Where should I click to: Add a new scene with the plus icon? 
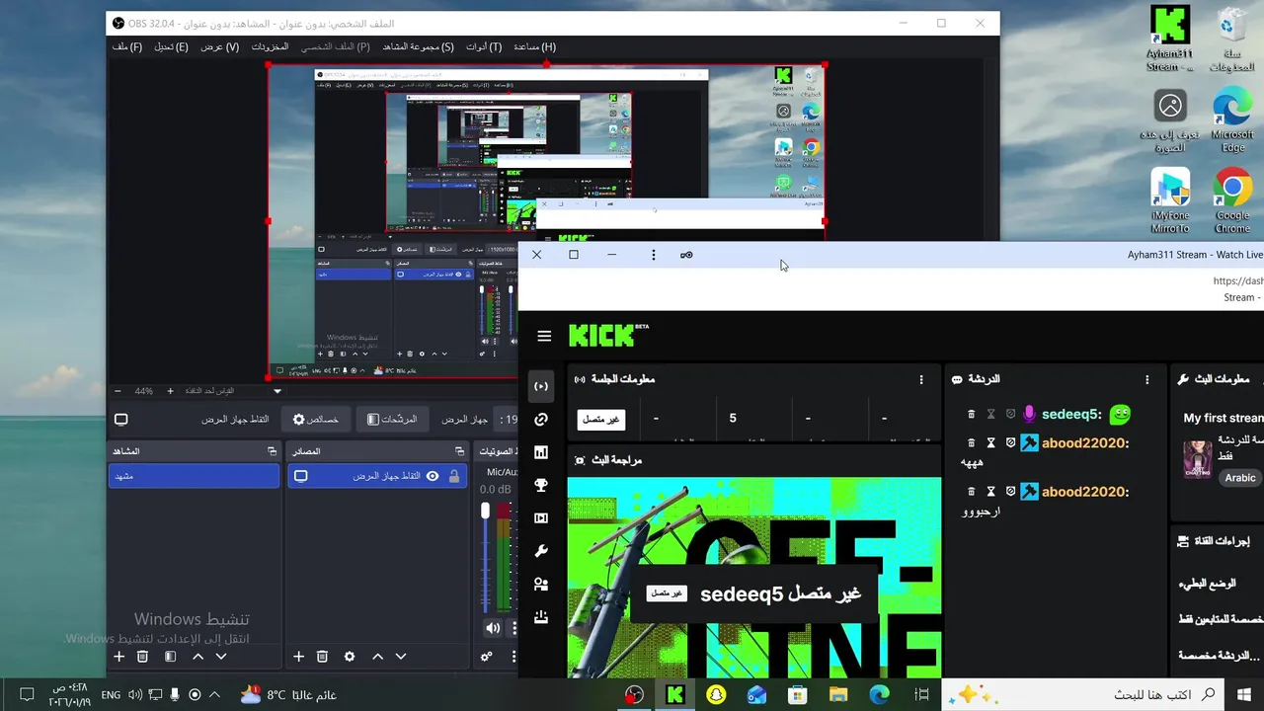tap(118, 657)
